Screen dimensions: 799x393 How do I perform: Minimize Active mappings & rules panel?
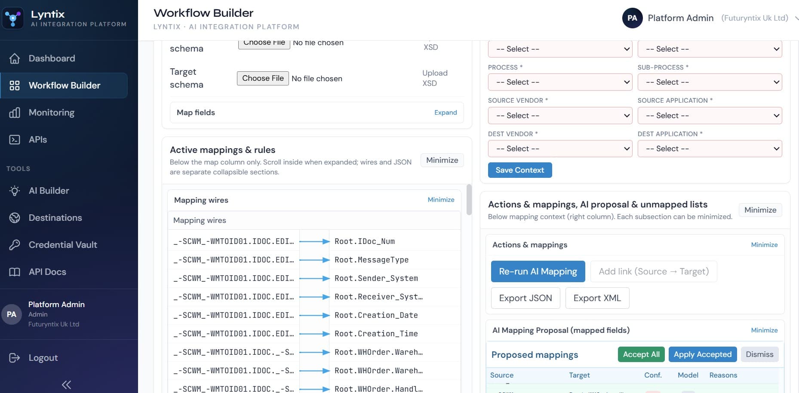pos(442,160)
